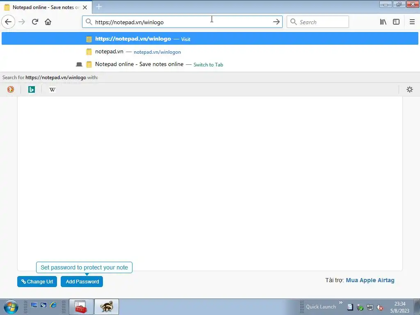Click the Change Url button

tap(37, 281)
